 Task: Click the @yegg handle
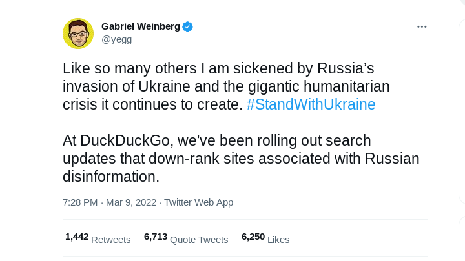click(x=116, y=39)
